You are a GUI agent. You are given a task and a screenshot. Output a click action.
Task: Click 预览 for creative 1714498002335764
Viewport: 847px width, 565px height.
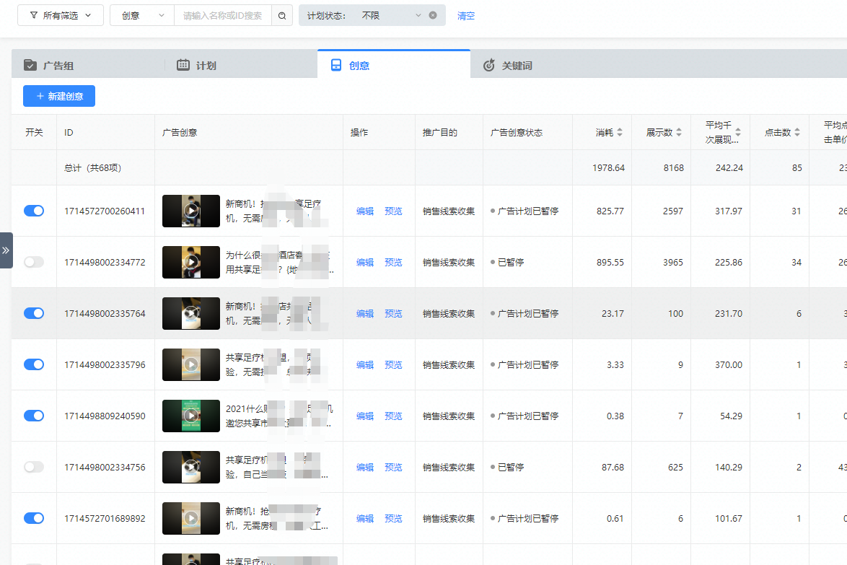point(393,314)
